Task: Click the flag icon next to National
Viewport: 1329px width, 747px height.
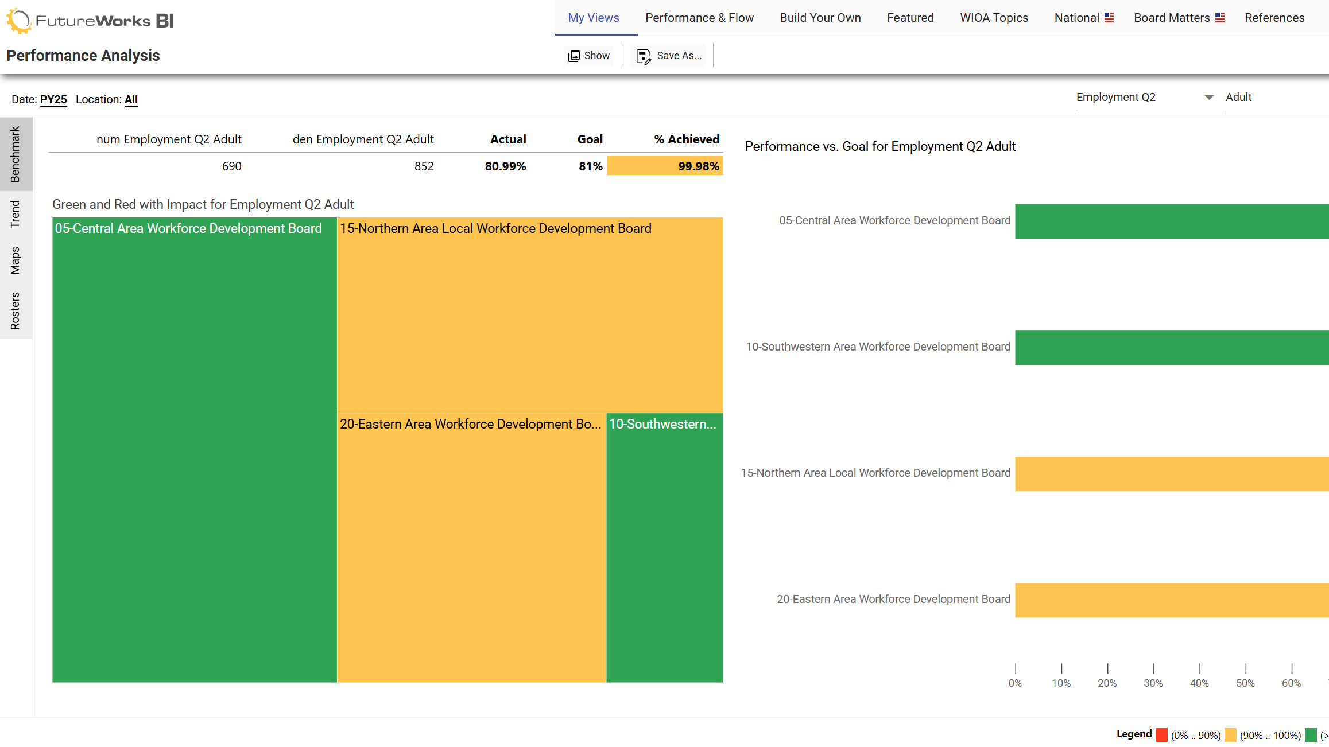Action: coord(1109,18)
